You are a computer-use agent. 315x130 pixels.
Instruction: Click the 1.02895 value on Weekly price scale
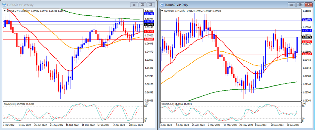tap(149, 60)
